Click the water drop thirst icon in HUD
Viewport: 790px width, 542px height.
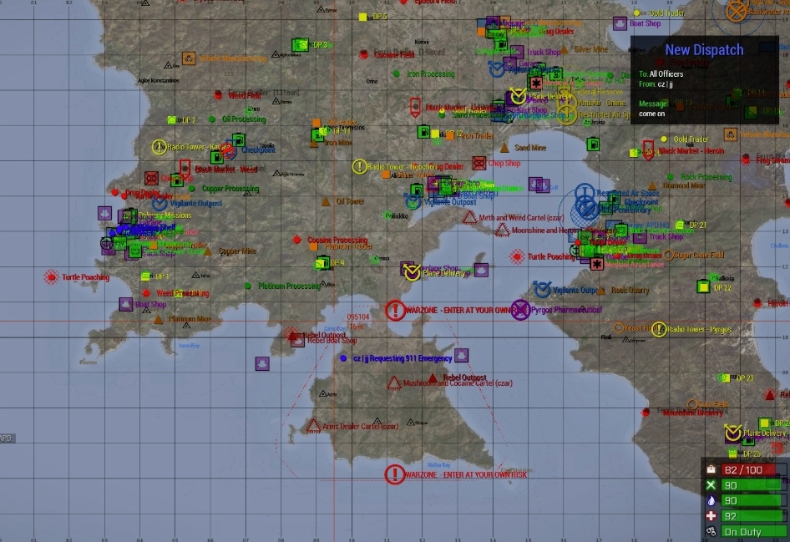[711, 501]
